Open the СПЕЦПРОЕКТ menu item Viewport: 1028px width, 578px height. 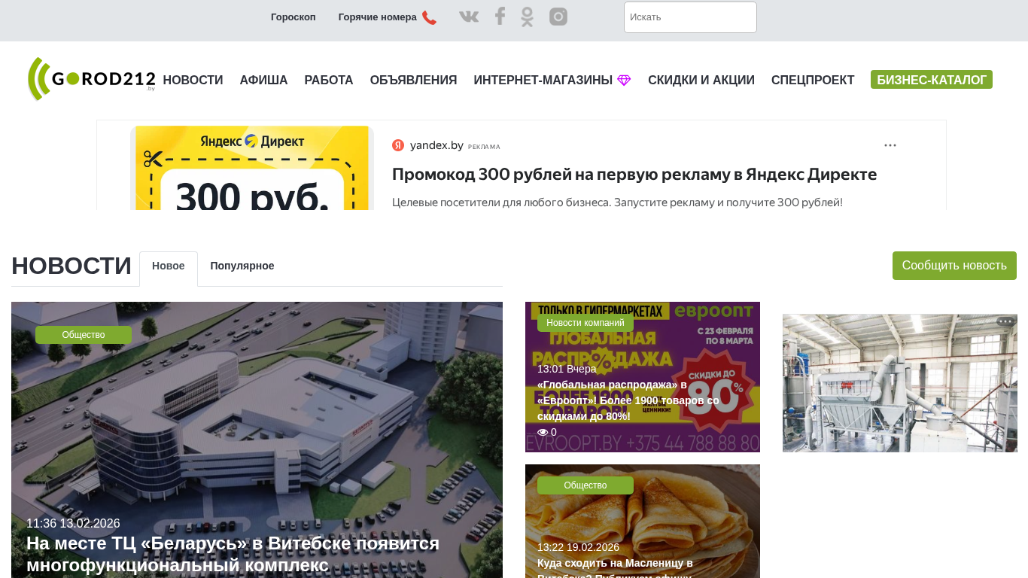tap(813, 81)
